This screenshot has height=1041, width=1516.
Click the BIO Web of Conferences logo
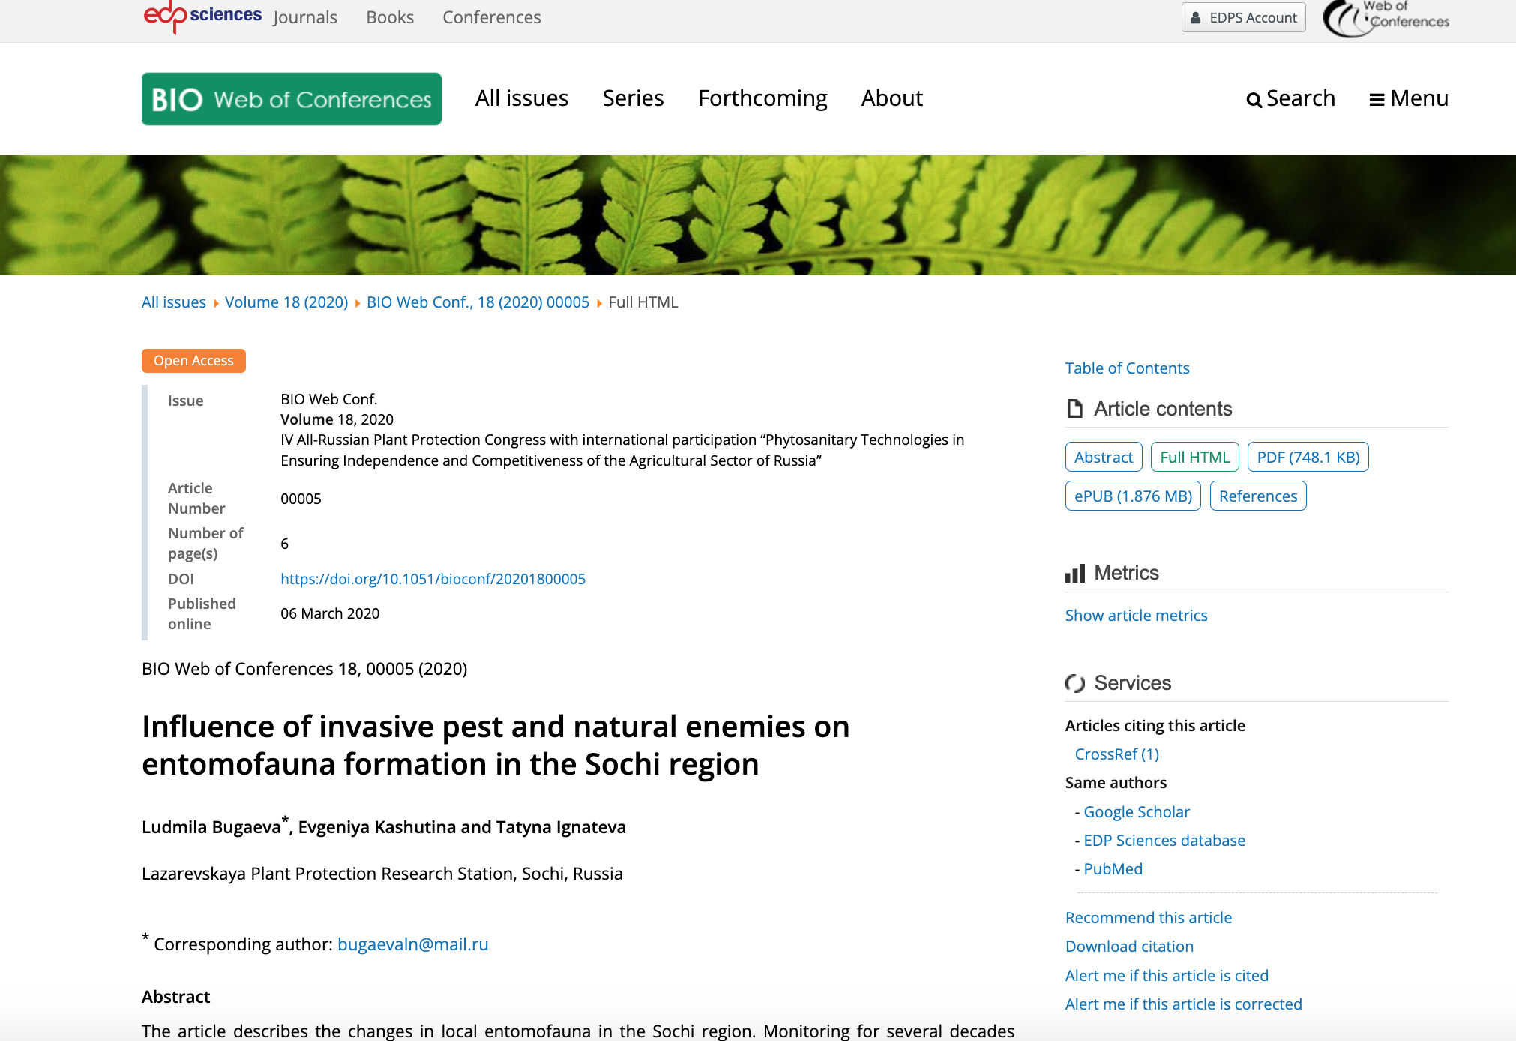click(x=292, y=99)
